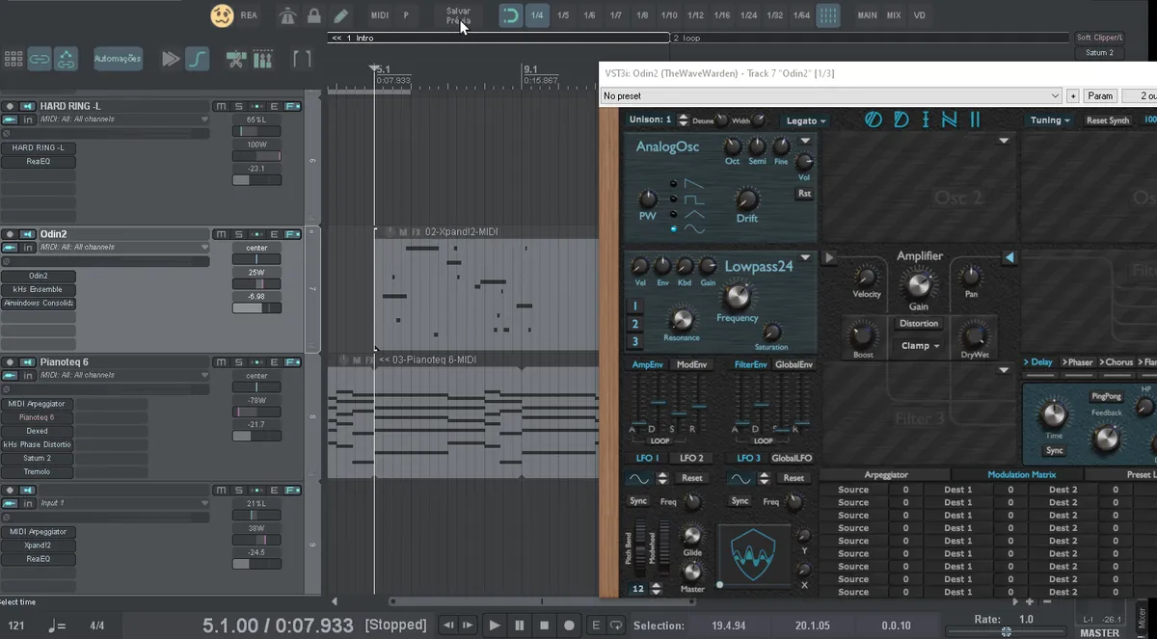Arm record on Odin2 track

pos(10,234)
